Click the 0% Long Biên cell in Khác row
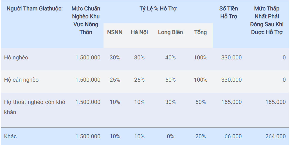This screenshot has width=290, height=145. click(x=170, y=136)
